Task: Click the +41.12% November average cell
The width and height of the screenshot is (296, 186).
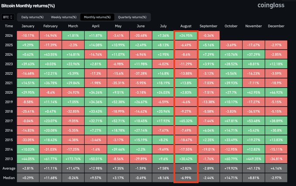Action: click(254, 168)
